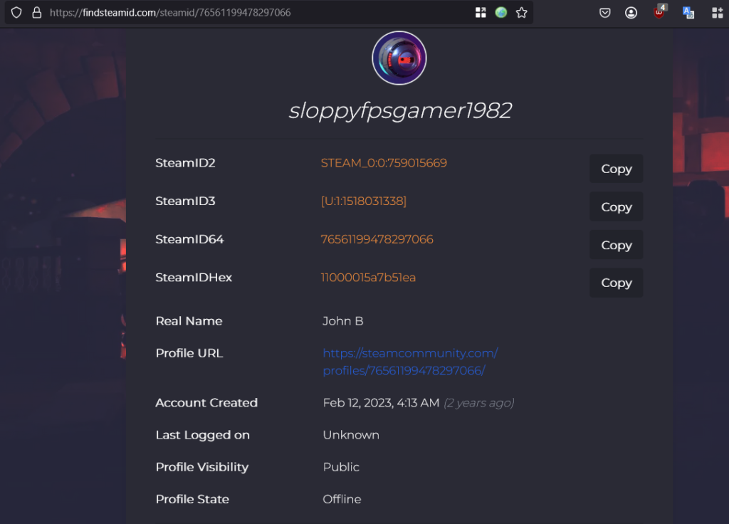Click the Profile Visibility label
729x524 pixels.
pyautogui.click(x=201, y=467)
